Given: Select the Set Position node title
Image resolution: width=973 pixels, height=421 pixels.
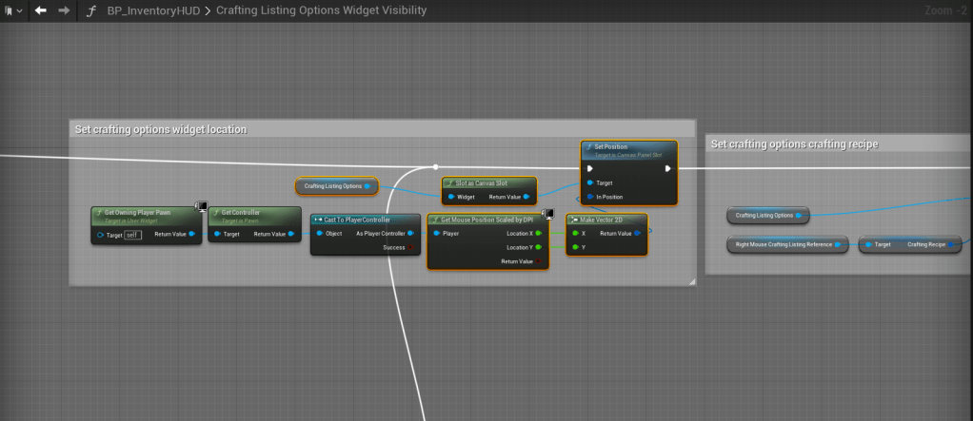Looking at the screenshot, I should [610, 146].
